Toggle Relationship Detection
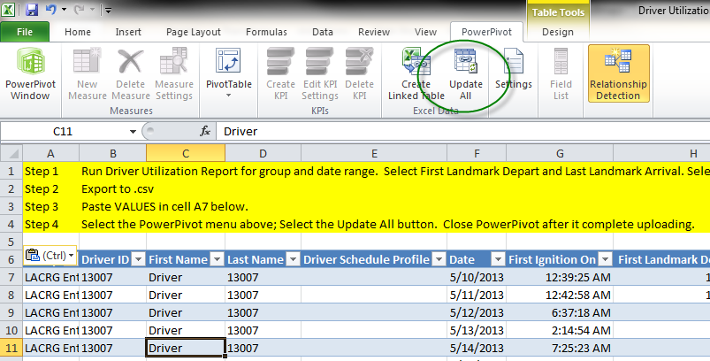This screenshot has height=361, width=710. 619,76
